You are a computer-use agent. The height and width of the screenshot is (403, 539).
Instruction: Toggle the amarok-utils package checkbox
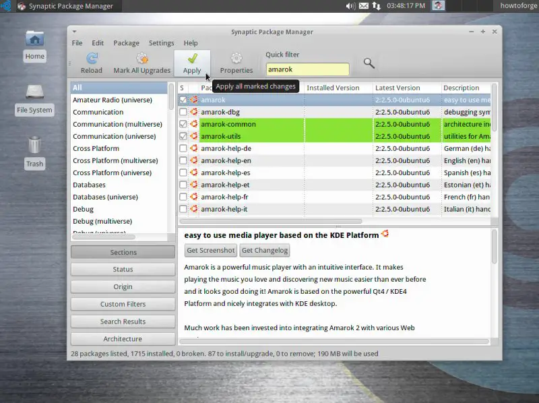tap(183, 136)
